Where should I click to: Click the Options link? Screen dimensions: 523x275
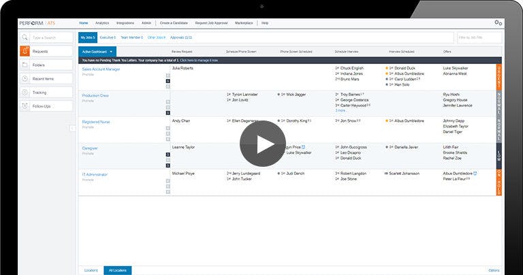click(494, 270)
